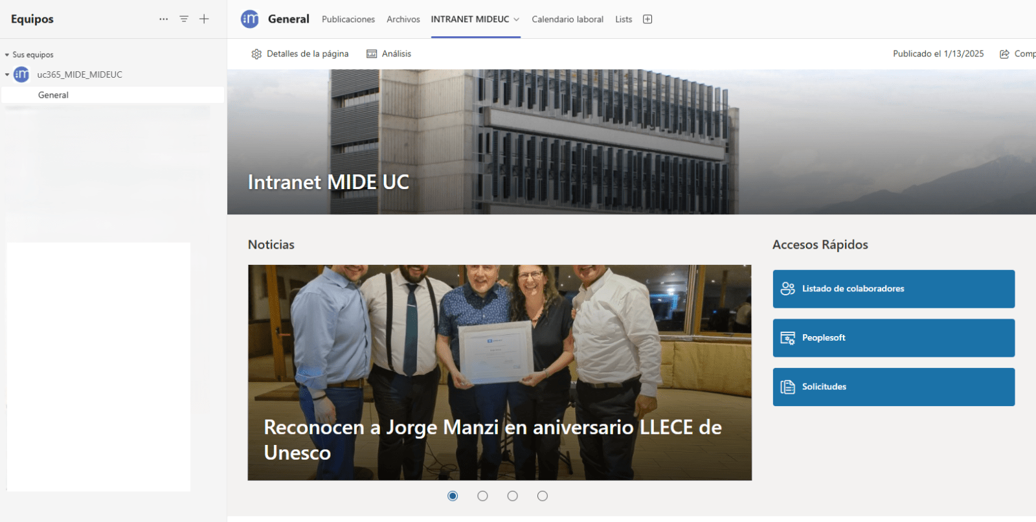This screenshot has width=1036, height=522.
Task: Collapse the Sus equipos section
Action: pos(7,55)
